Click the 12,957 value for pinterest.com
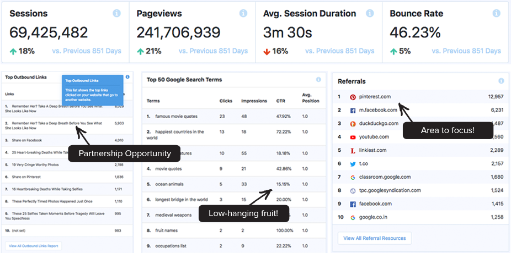 [496, 96]
